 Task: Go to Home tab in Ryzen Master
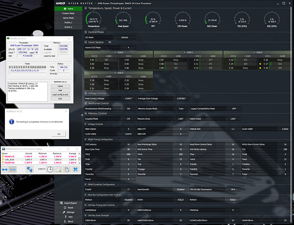click(68, 9)
